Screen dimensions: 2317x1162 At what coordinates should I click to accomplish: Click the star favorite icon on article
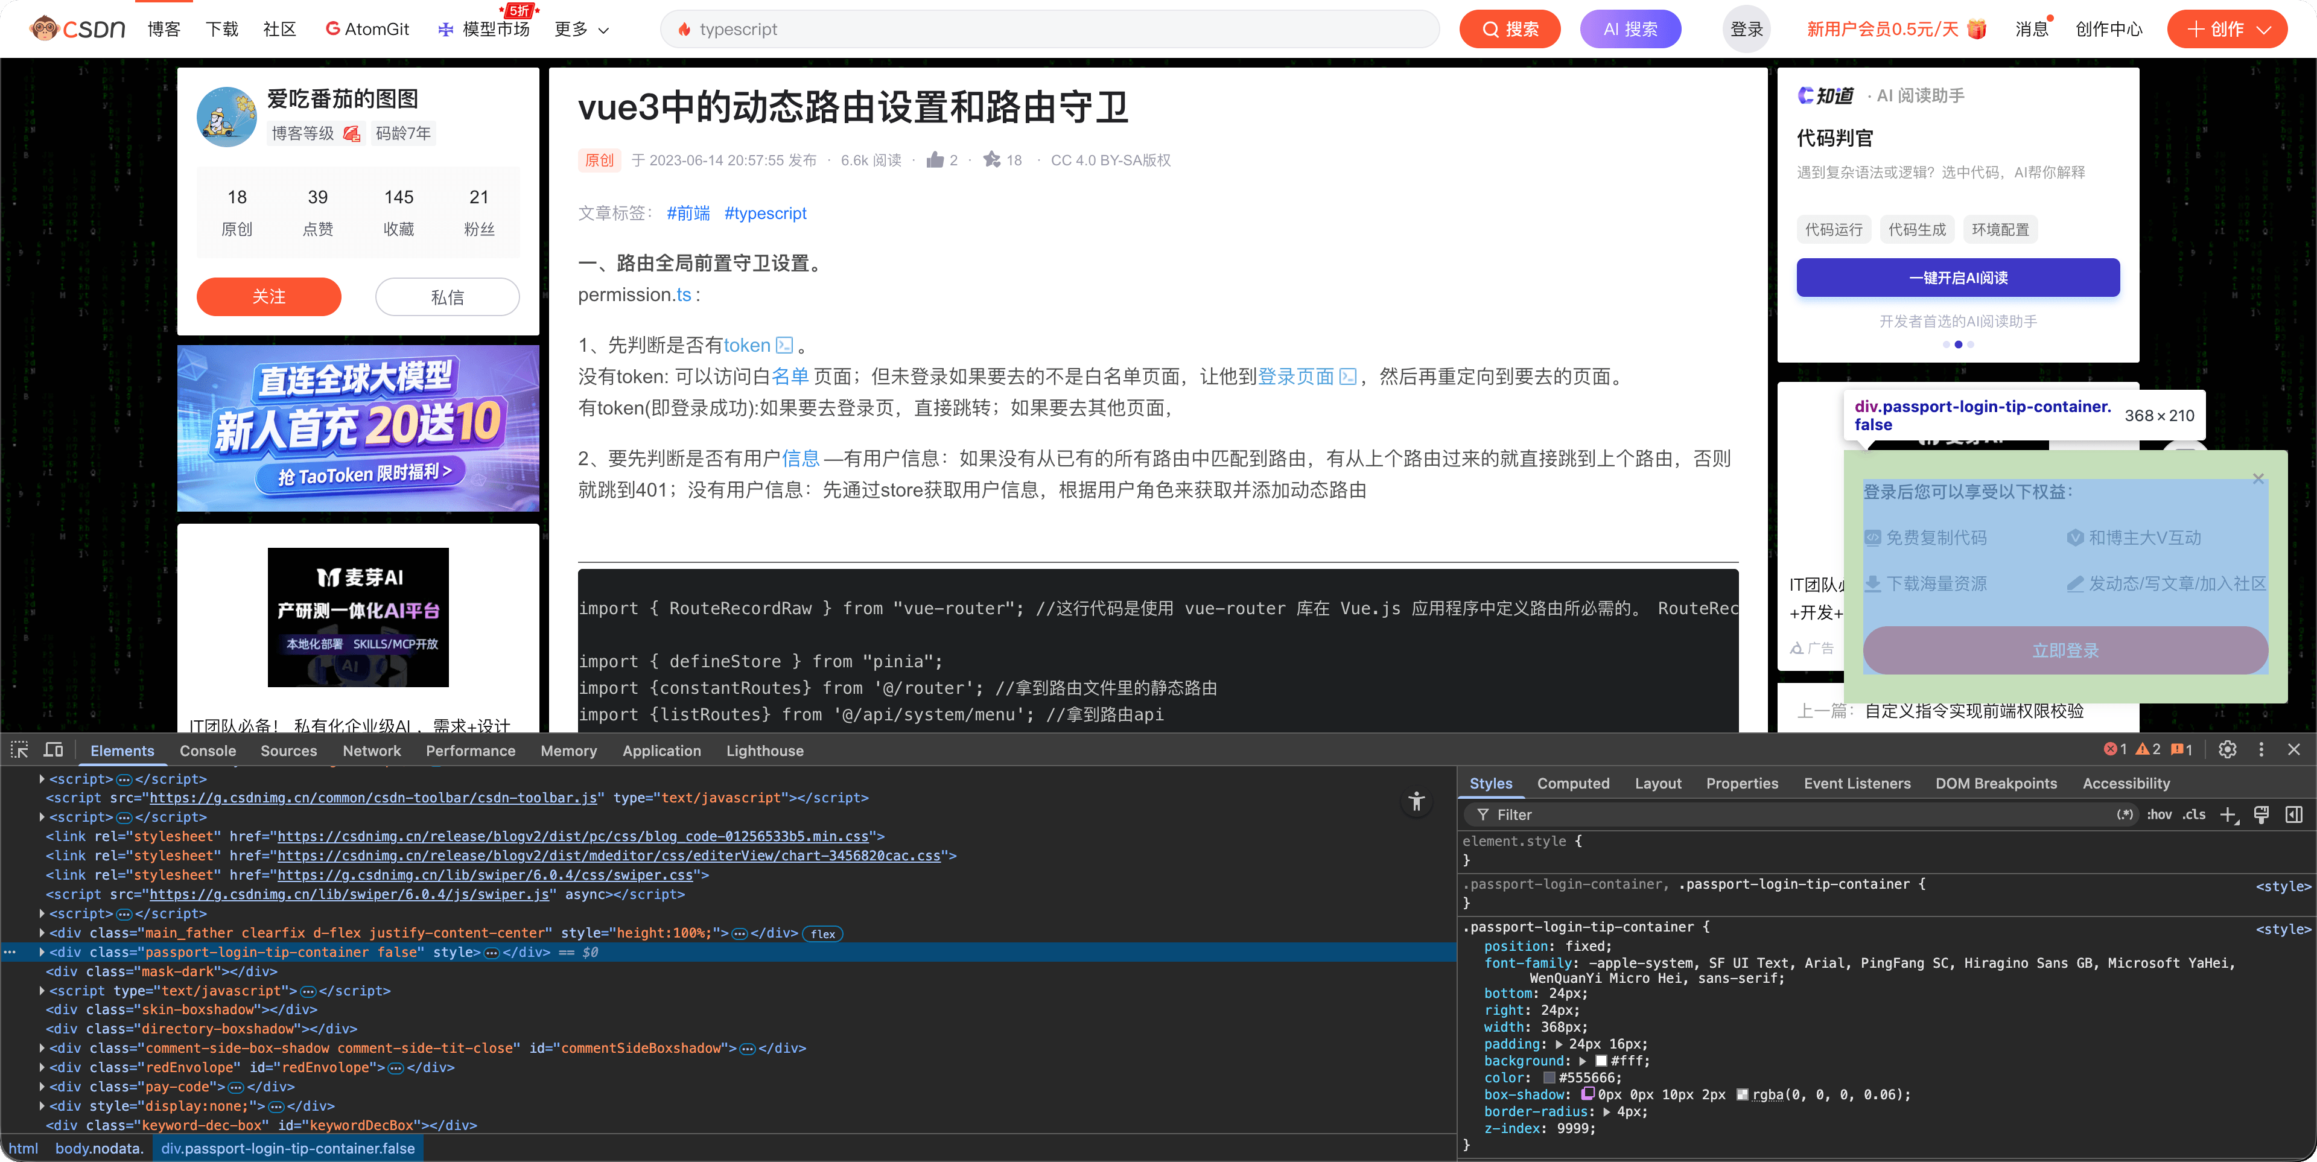pos(992,160)
